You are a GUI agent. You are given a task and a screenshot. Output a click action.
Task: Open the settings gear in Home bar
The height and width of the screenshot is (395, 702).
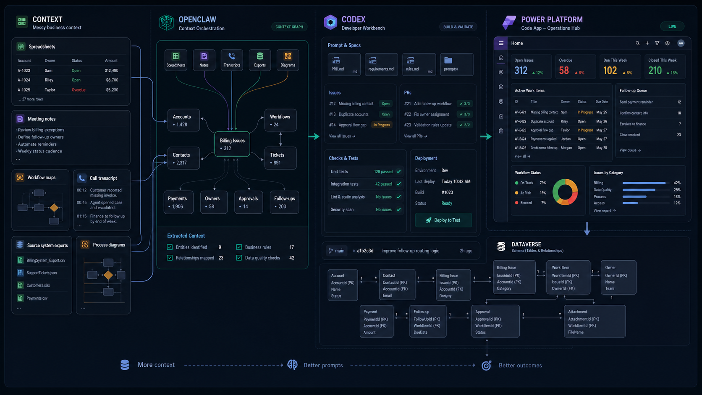pos(667,43)
